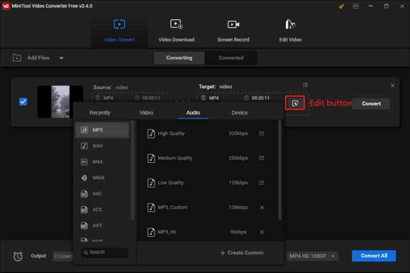The height and width of the screenshot is (273, 410).
Task: Choose AC3 format in the list
Action: click(x=102, y=210)
